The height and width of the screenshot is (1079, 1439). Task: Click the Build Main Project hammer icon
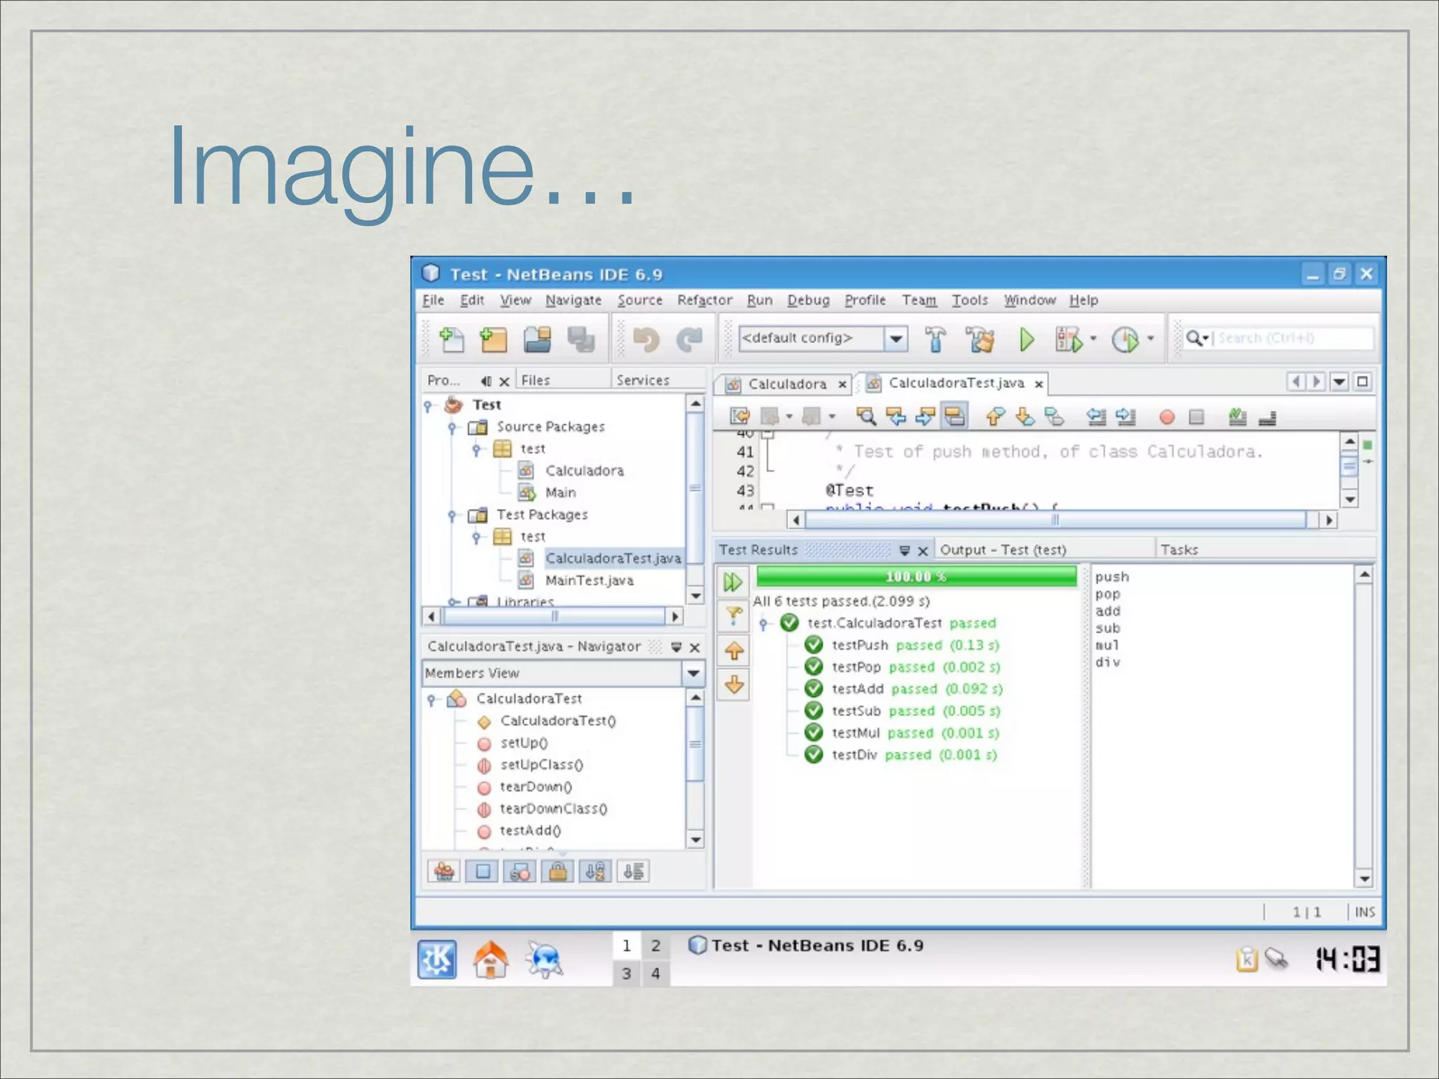pyautogui.click(x=935, y=339)
